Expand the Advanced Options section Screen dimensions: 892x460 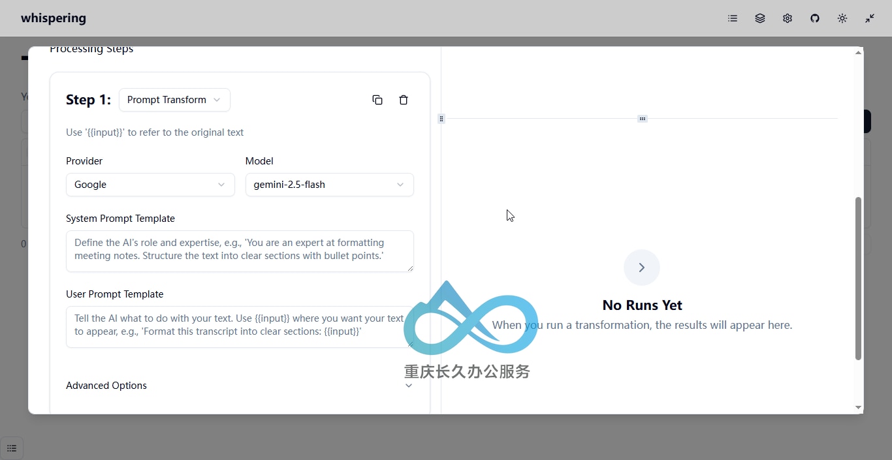240,386
